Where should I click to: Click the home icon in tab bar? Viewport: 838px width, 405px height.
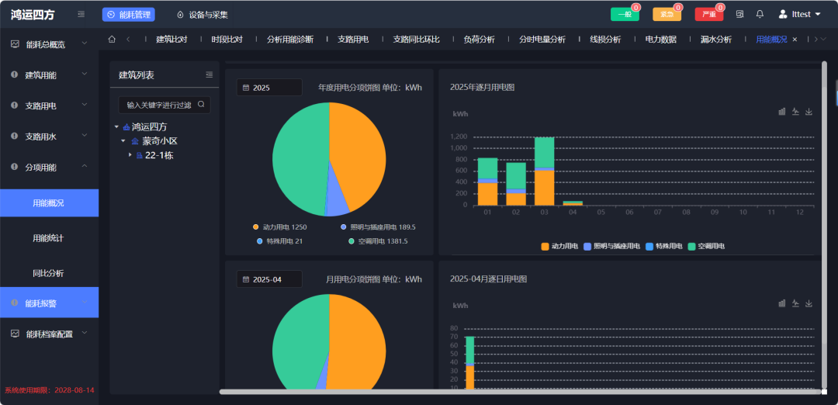click(x=112, y=40)
